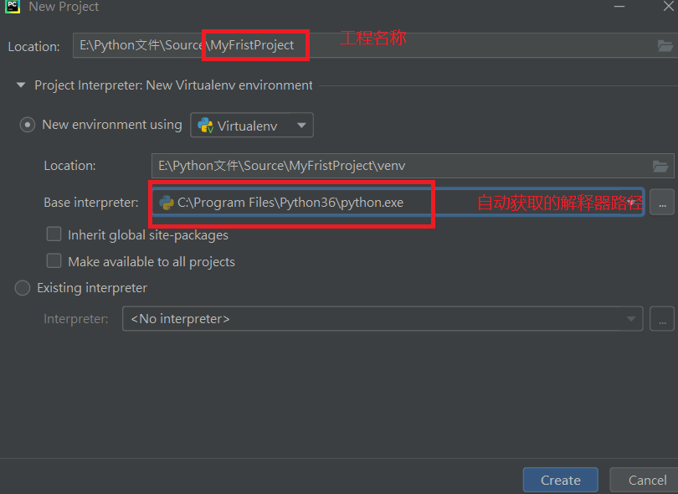Open folder browser for venv Location
The width and height of the screenshot is (678, 494).
(x=661, y=165)
